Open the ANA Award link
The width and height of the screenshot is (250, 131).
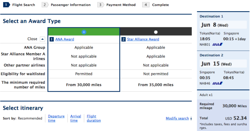65,39
